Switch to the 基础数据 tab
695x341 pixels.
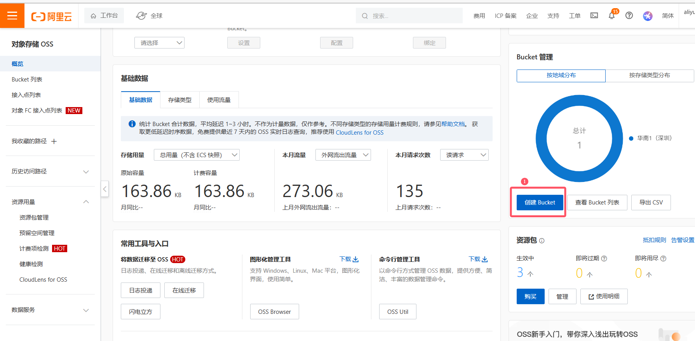[141, 100]
